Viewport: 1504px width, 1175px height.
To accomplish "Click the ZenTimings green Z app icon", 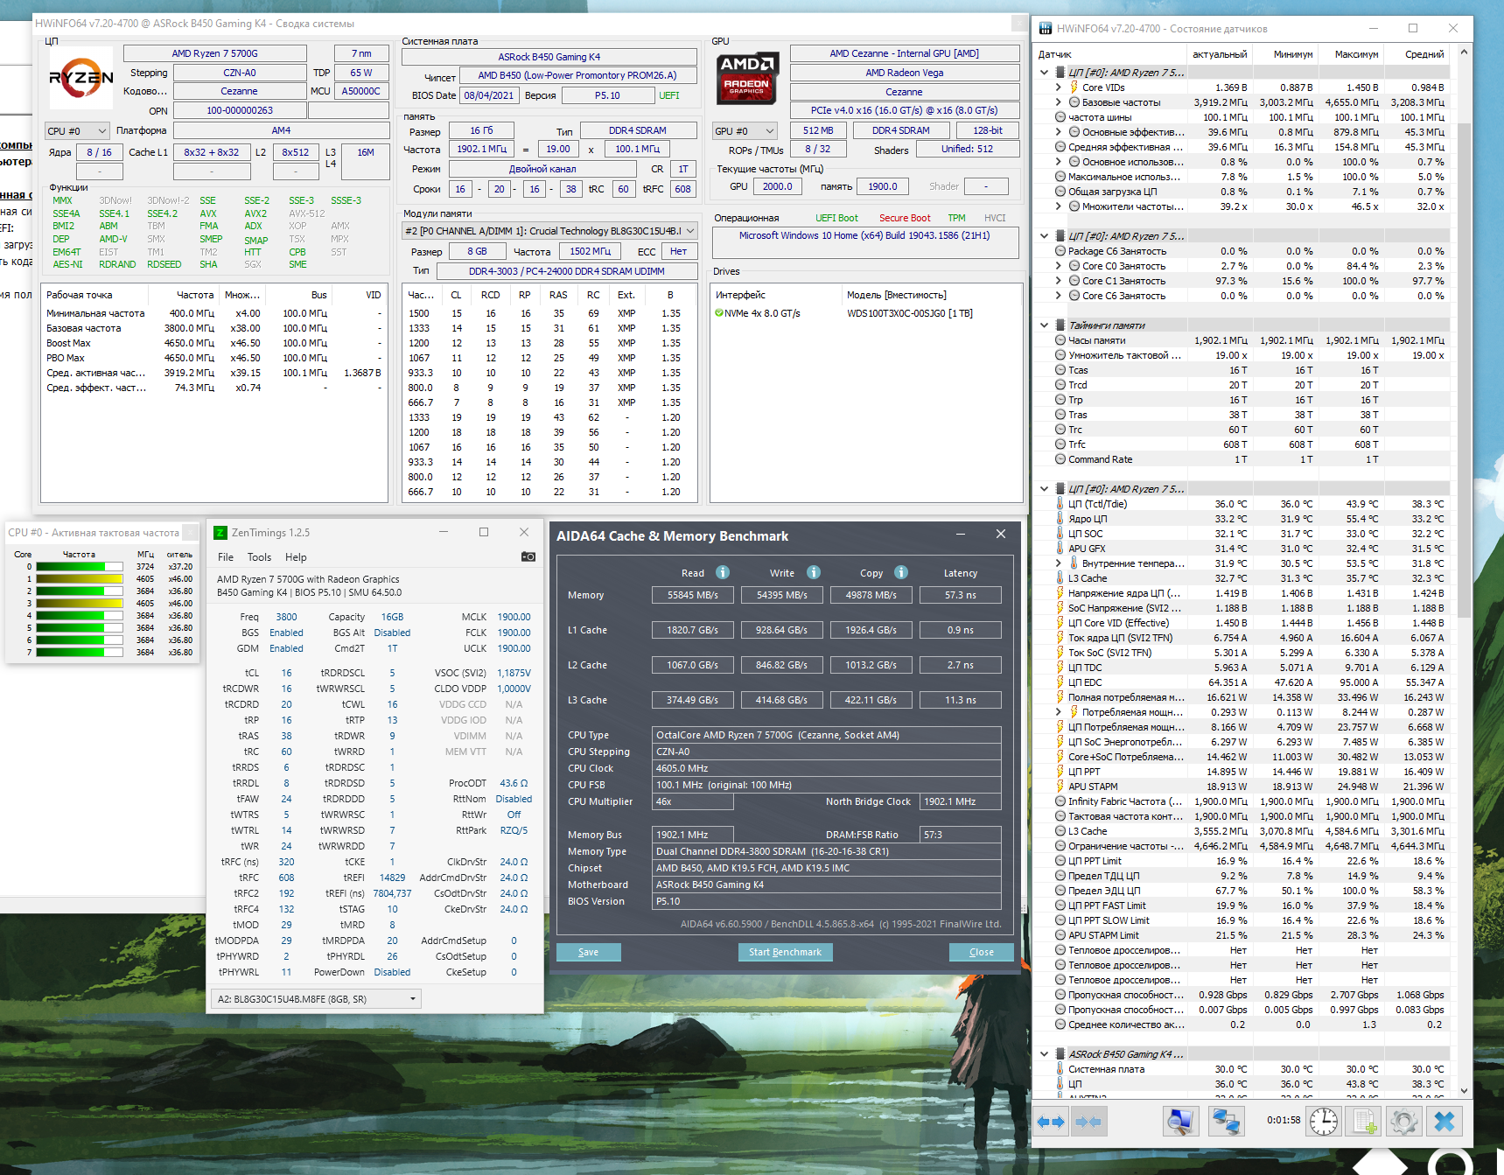I will (x=220, y=532).
